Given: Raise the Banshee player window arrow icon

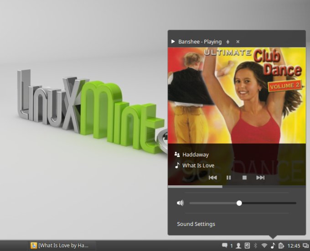Looking at the screenshot, I should 228,42.
